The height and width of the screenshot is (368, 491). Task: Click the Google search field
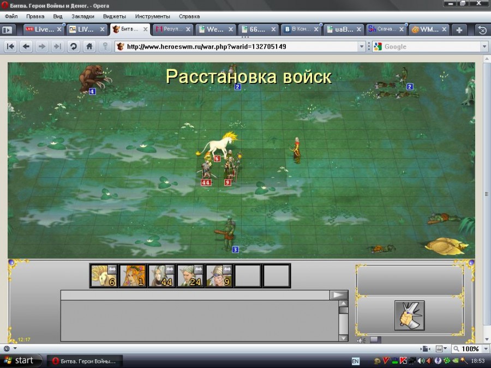point(431,47)
